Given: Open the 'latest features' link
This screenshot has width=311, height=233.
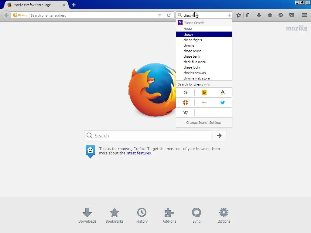Looking at the screenshot, I should click(138, 153).
